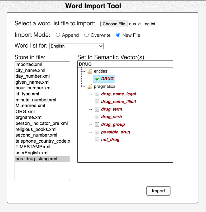The height and width of the screenshot is (212, 206).
Task: Collapse the pragmatics tree node
Action: tap(82, 86)
